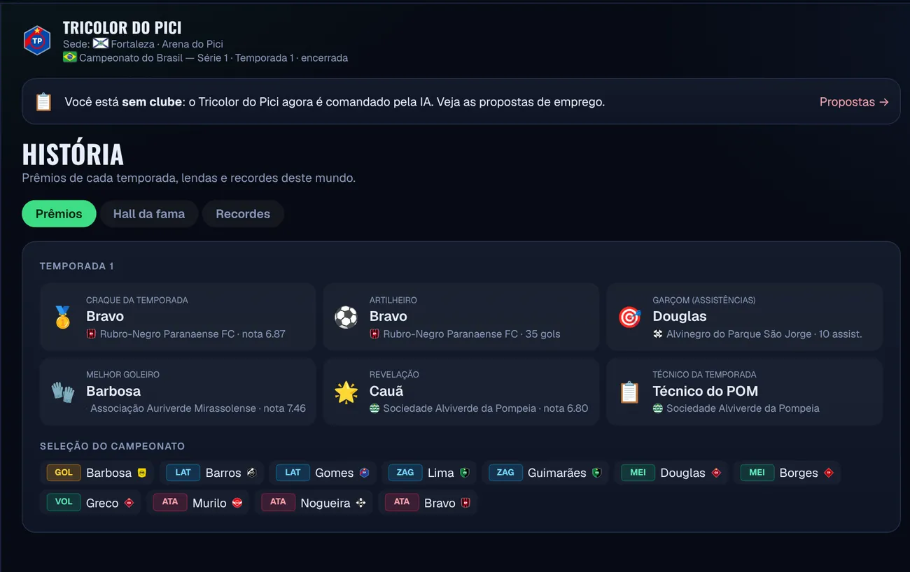Select the ZAG Guimarães chip
The width and height of the screenshot is (910, 572).
545,473
